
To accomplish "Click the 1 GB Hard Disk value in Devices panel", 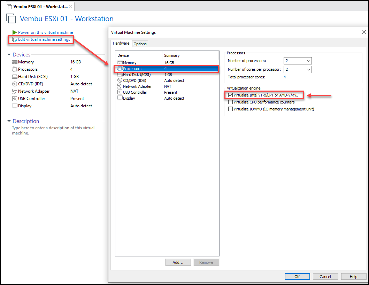I will pyautogui.click(x=75, y=77).
